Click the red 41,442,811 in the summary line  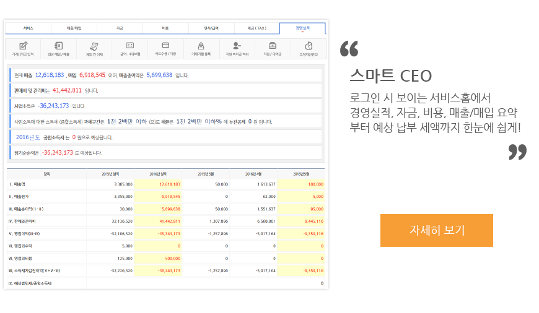click(67, 90)
